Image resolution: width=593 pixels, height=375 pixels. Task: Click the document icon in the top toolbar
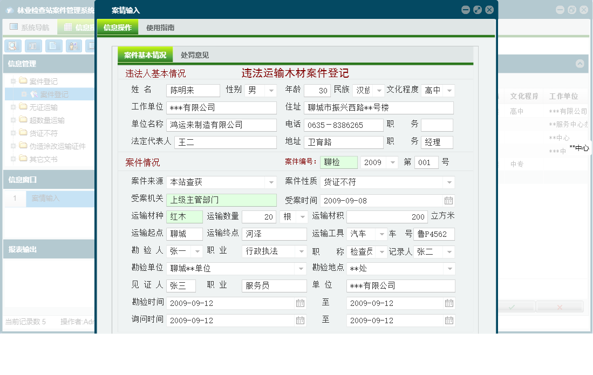(53, 45)
